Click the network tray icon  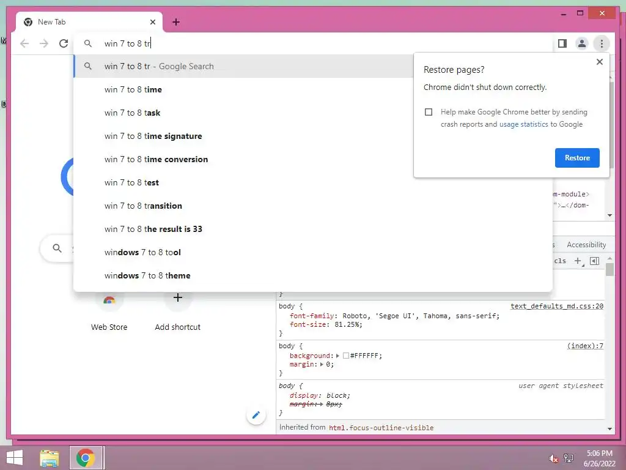[x=569, y=458]
